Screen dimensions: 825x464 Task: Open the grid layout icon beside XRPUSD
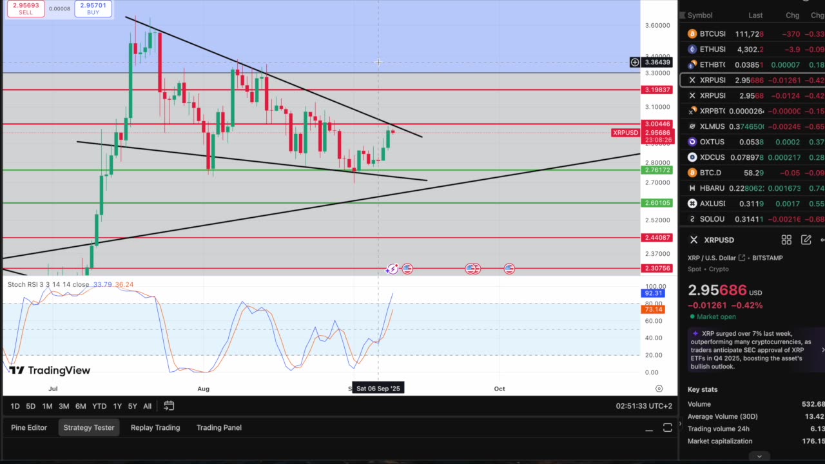click(x=786, y=240)
